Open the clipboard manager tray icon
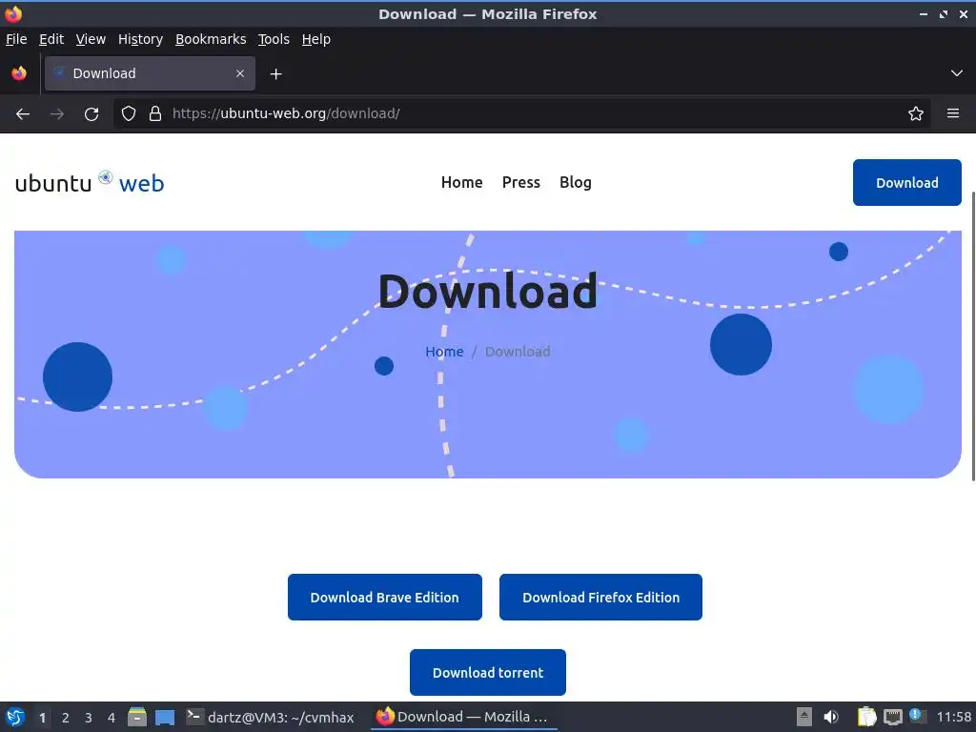Viewport: 976px width, 732px height. coord(866,717)
